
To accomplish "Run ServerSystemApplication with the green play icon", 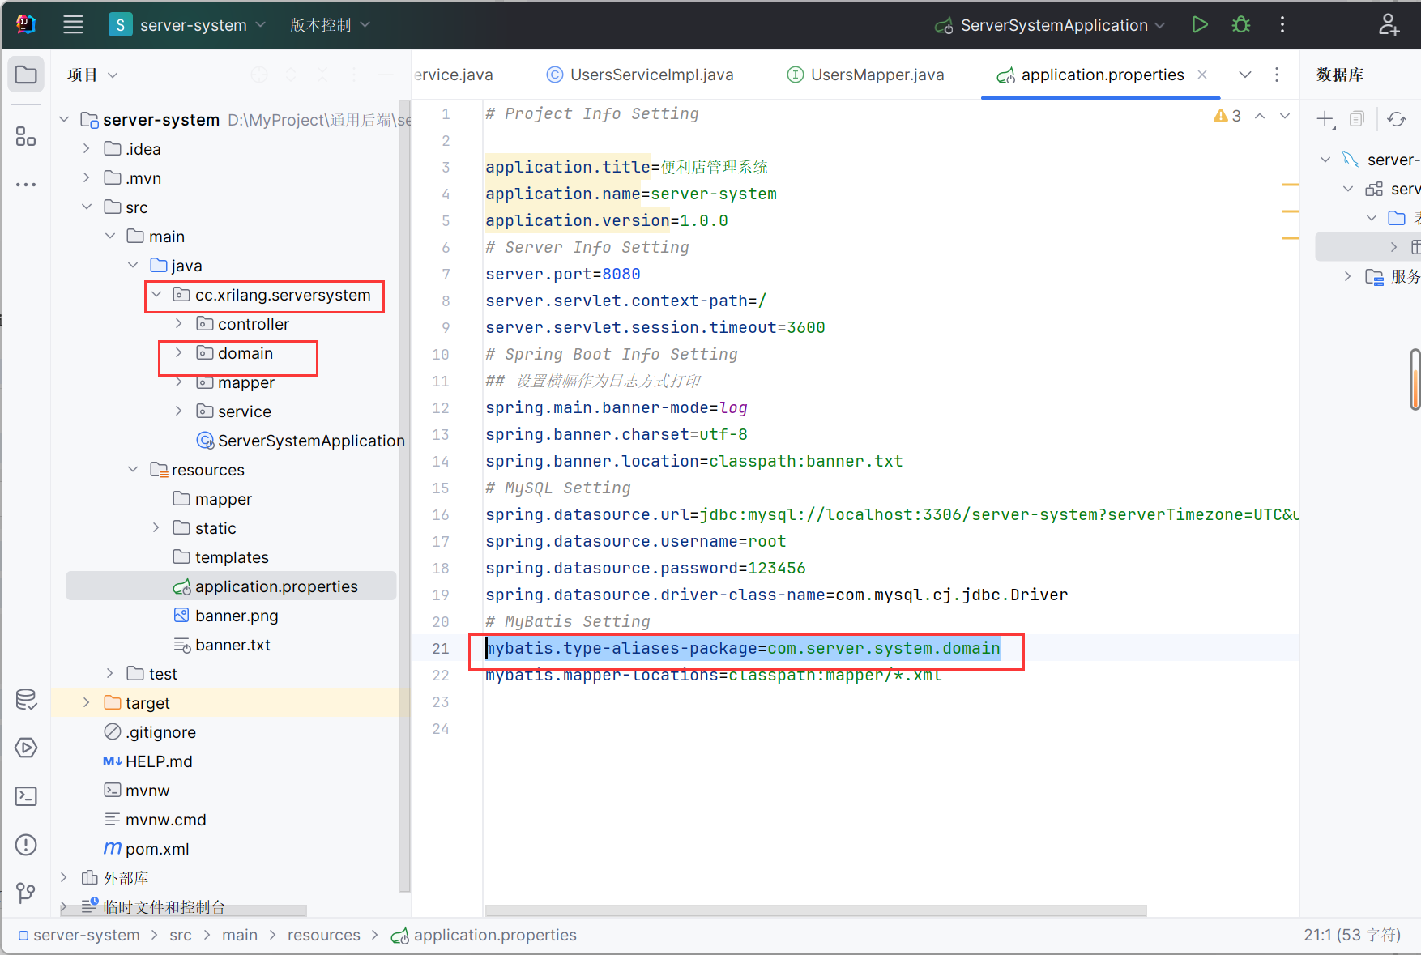I will point(1200,25).
